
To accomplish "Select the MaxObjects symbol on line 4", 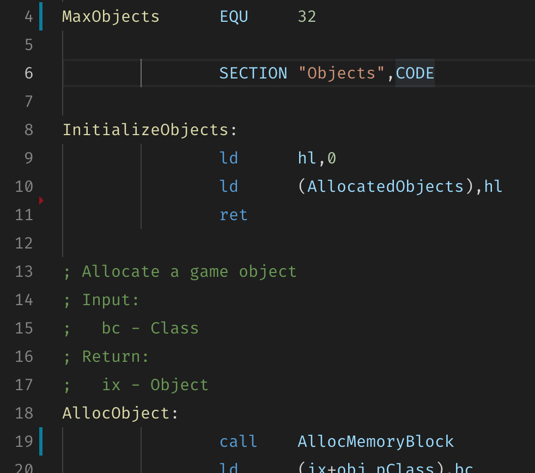I will (x=111, y=17).
